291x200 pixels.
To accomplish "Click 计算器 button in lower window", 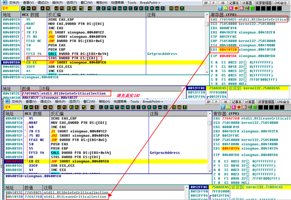I will coord(250,102).
